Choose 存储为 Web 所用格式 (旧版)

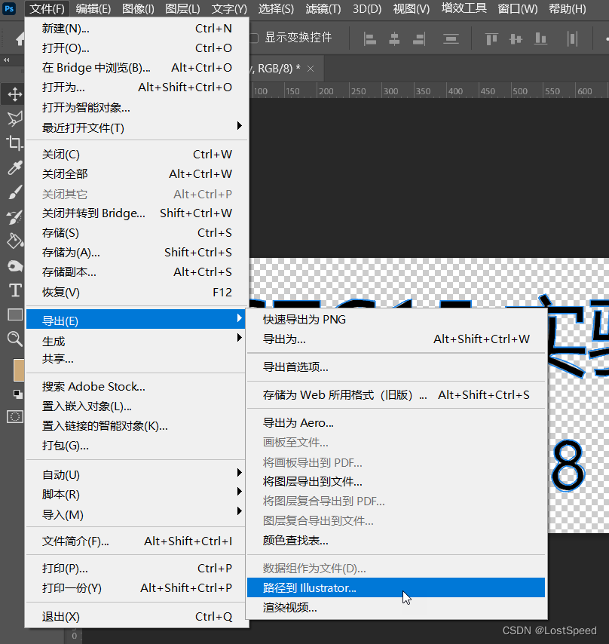(x=396, y=394)
